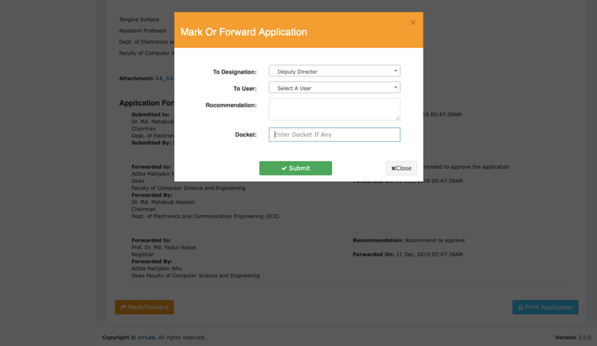Click the Docket input field
The width and height of the screenshot is (597, 346).
pos(334,134)
